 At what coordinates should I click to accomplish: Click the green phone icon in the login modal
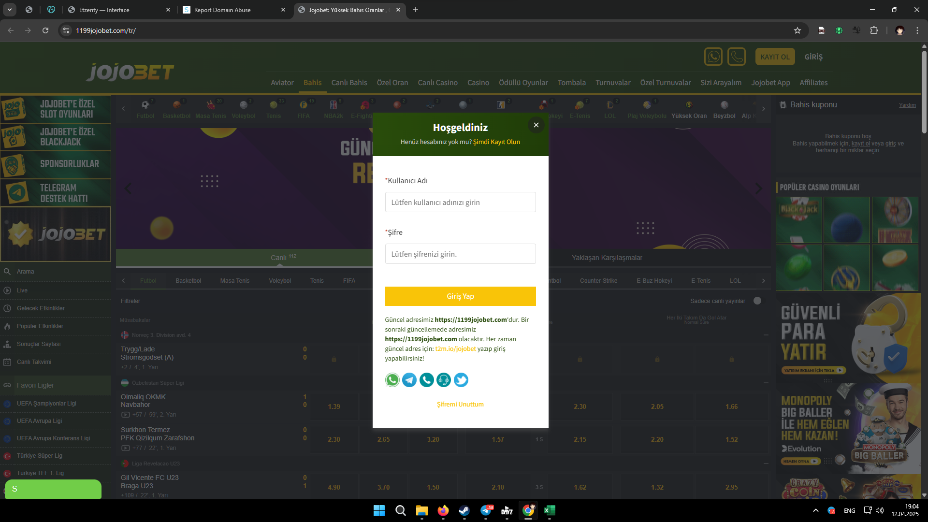pyautogui.click(x=427, y=380)
